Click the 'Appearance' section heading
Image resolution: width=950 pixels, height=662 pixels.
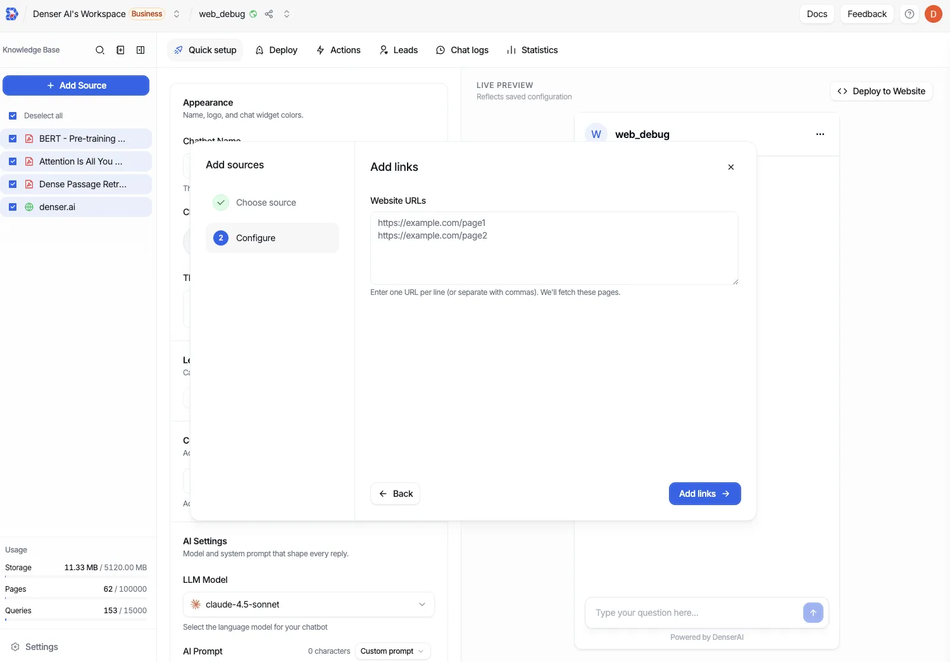(x=208, y=103)
